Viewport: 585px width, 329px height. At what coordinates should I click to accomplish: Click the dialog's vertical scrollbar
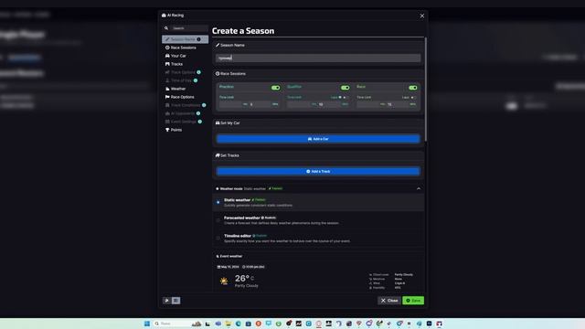pyautogui.click(x=425, y=90)
